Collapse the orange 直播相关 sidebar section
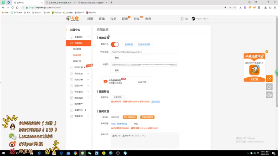The image size is (278, 156). tap(88, 43)
